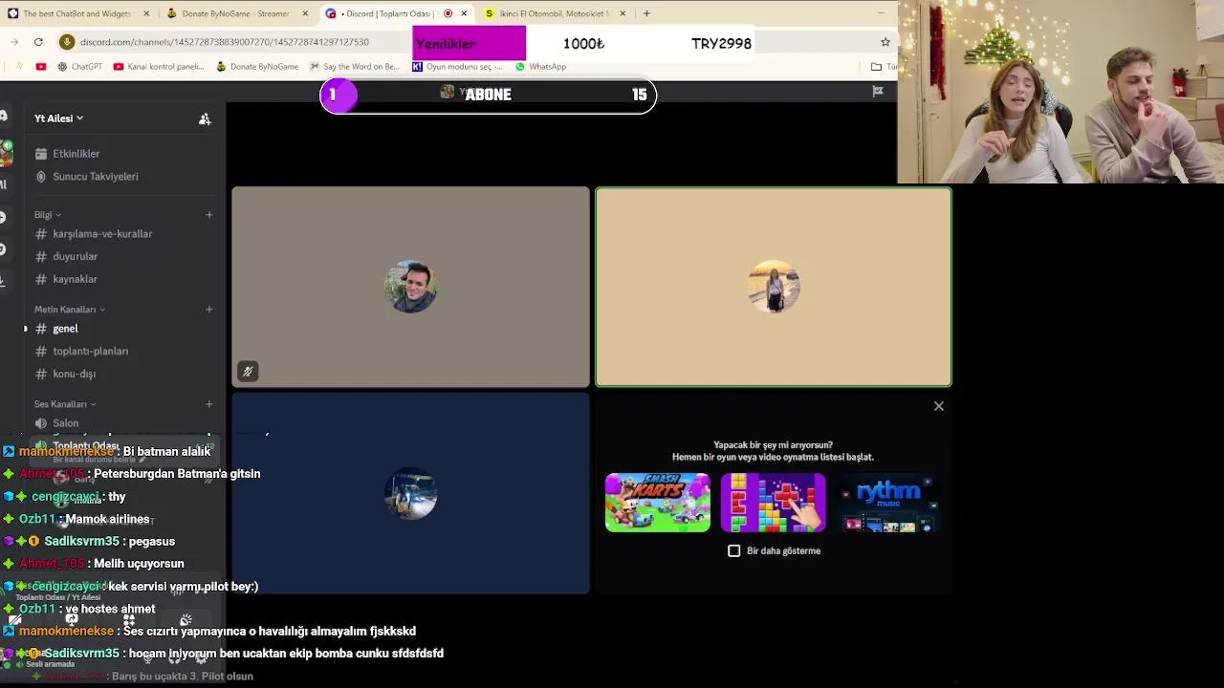Open Kanal kontrol paneli bookmark
Viewport: 1224px width, 688px height.
[159, 67]
